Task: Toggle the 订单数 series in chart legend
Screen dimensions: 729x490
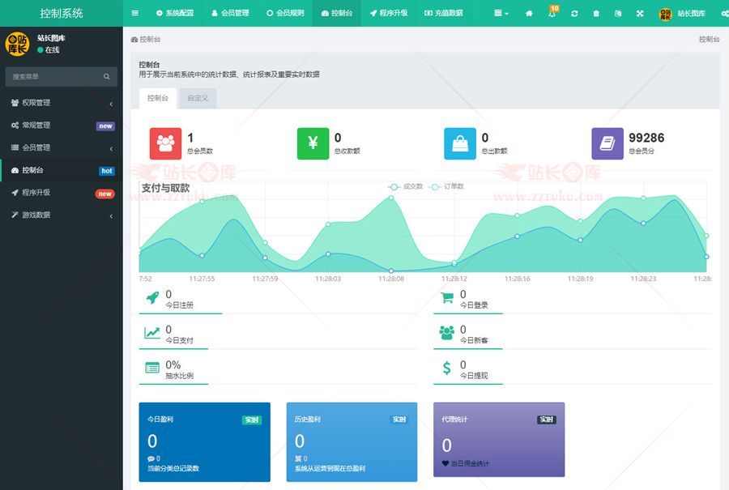Action: [x=447, y=186]
